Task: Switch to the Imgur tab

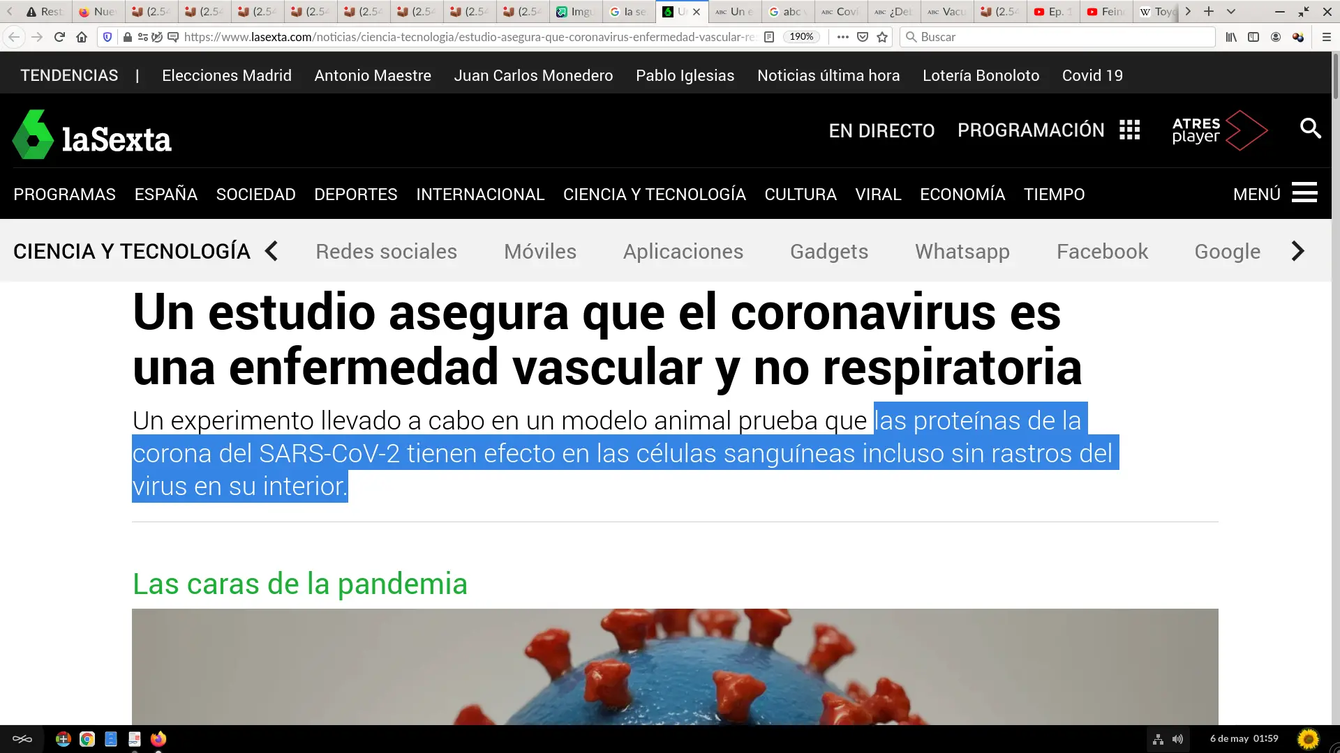Action: [x=576, y=11]
